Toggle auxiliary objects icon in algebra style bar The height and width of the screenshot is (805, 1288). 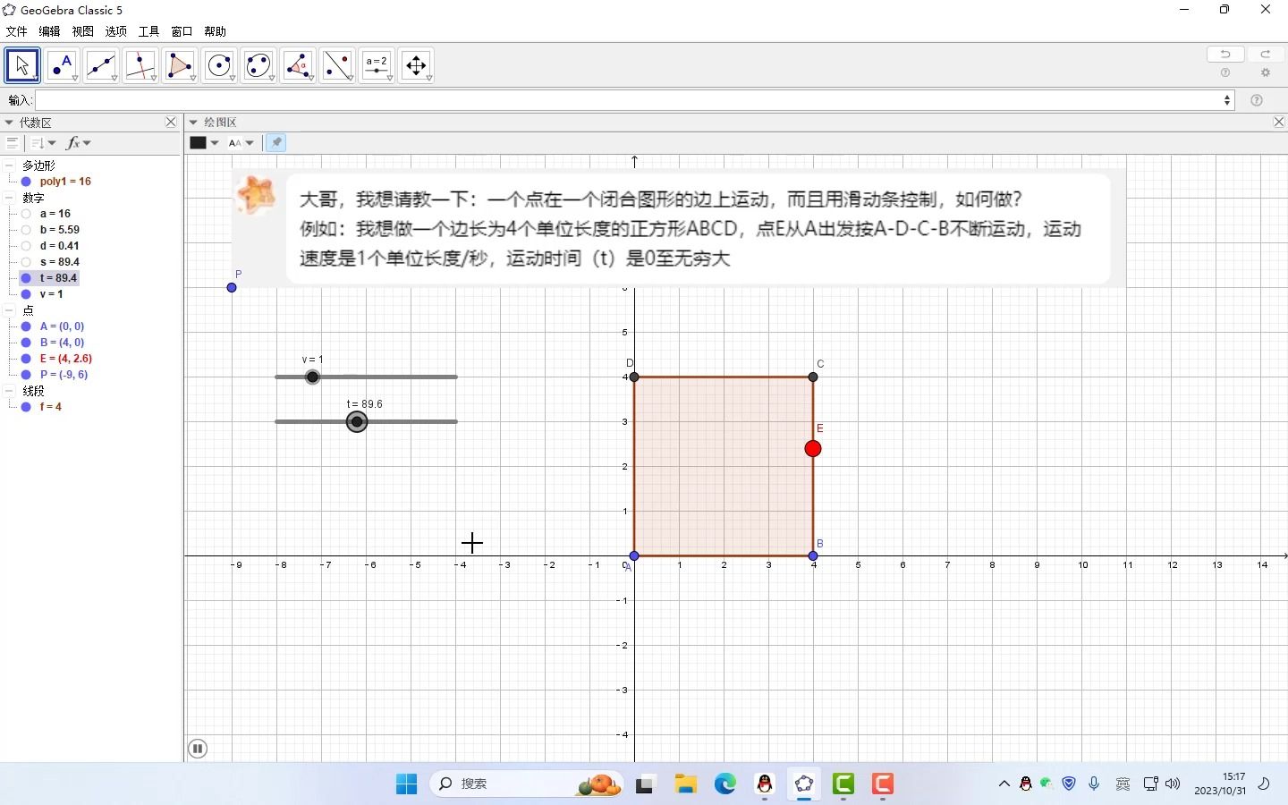12,142
